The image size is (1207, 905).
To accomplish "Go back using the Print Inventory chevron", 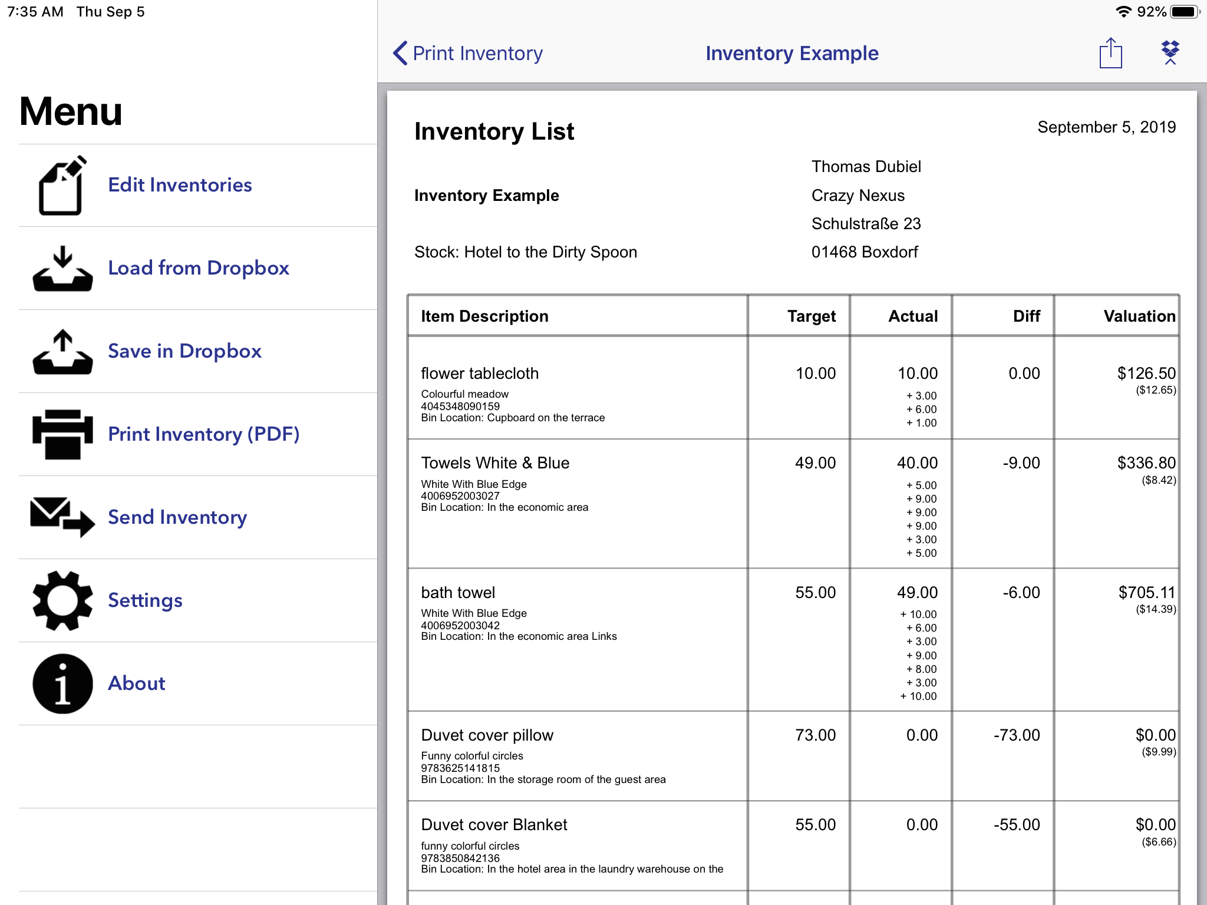I will [467, 53].
